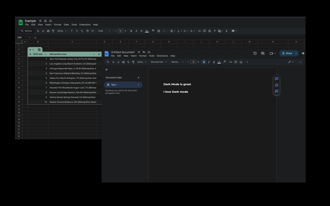Toggle underline in Docs toolbar
The height and width of the screenshot is (206, 330).
[x=214, y=62]
